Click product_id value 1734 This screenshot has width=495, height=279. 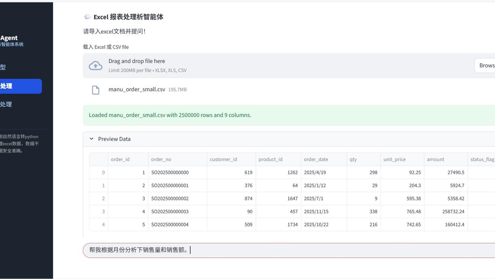tap(278, 224)
